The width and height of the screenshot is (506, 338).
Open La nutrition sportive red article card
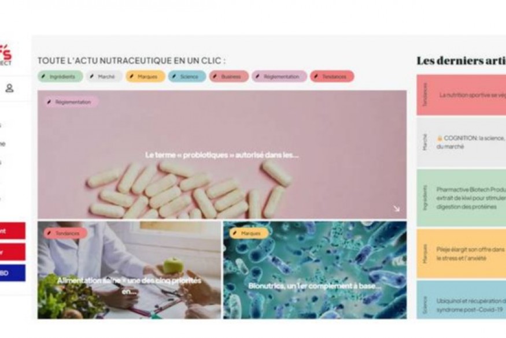pos(461,95)
